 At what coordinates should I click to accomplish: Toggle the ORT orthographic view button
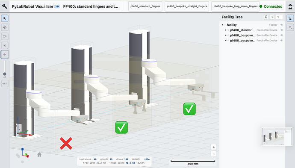(5, 83)
